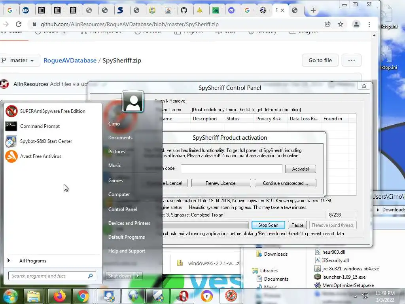Sort by Description column header

(x=207, y=119)
